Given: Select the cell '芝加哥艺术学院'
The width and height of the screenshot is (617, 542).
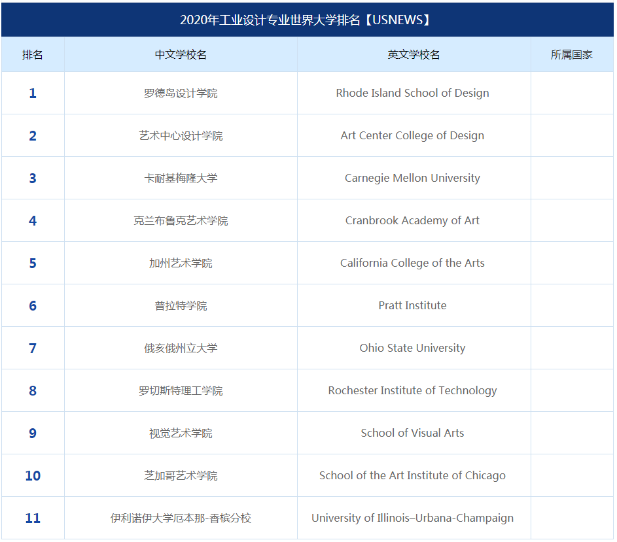Looking at the screenshot, I should pyautogui.click(x=181, y=475).
